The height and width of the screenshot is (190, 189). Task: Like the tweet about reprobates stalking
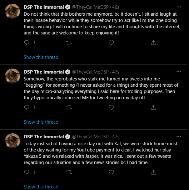click(111, 107)
